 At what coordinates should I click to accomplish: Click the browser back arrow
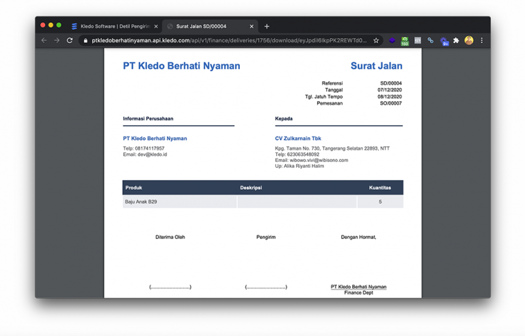point(44,40)
